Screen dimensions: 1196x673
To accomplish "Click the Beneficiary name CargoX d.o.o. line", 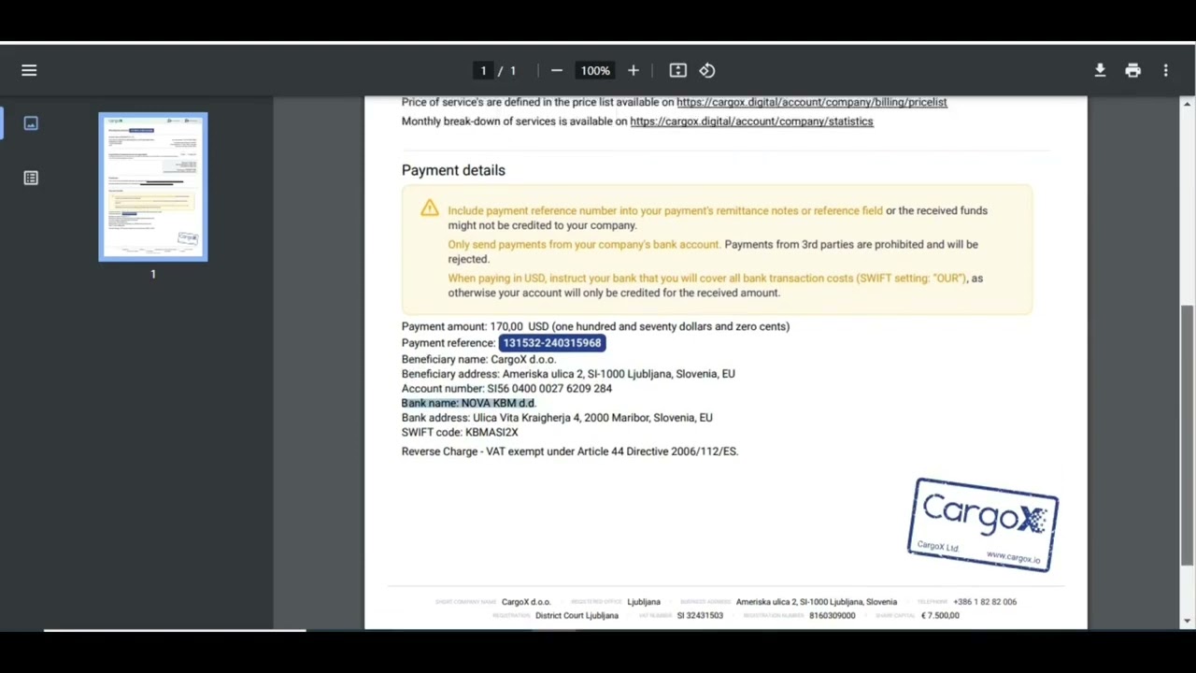I will click(478, 359).
